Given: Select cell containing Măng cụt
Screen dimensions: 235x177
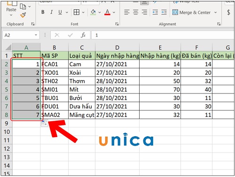Looking at the screenshot, I should coord(82,115).
